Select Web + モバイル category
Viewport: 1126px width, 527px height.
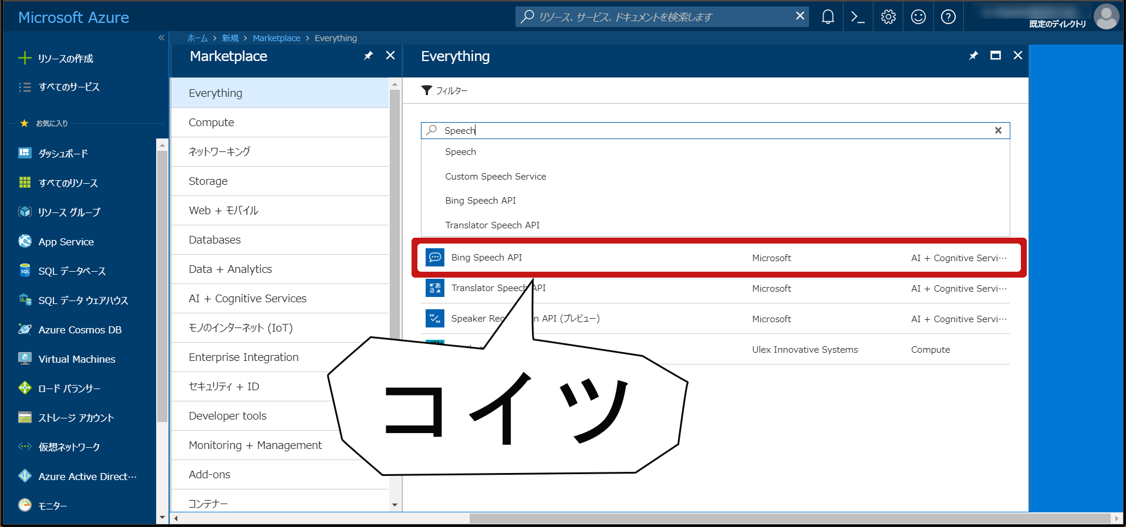pyautogui.click(x=279, y=210)
